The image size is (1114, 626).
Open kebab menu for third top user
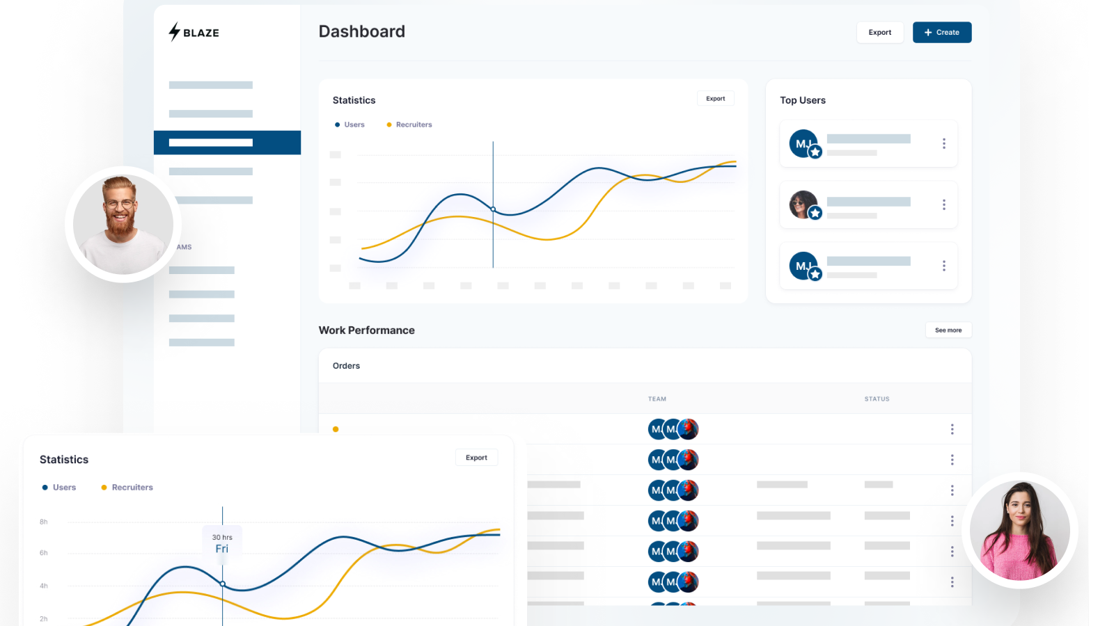944,266
